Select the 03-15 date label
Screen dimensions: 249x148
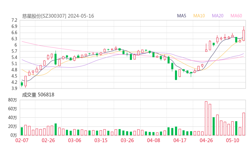101,140
